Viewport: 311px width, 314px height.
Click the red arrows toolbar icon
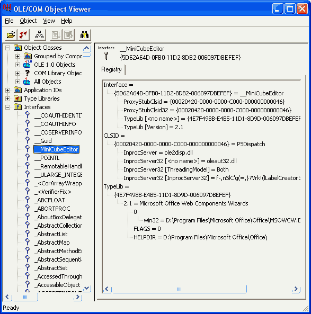23,35
